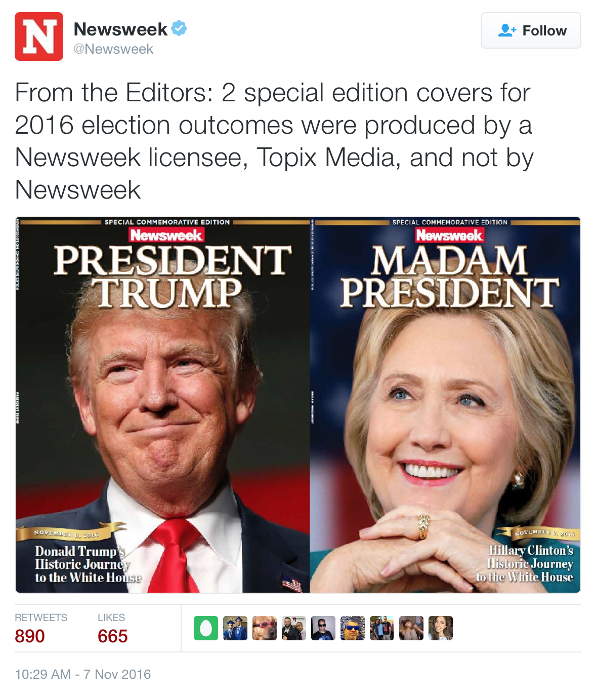The image size is (596, 694).
Task: Open last avatar of smiling long-haired woman
Action: pyautogui.click(x=441, y=628)
